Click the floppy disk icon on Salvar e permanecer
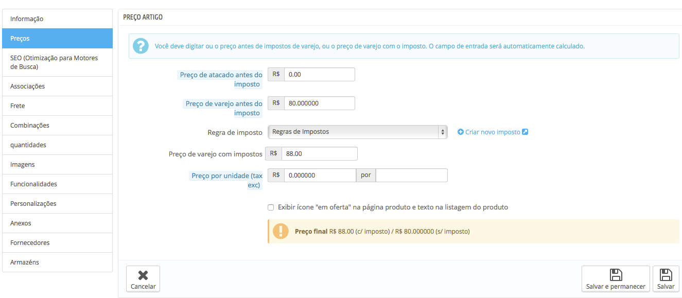 (x=616, y=275)
